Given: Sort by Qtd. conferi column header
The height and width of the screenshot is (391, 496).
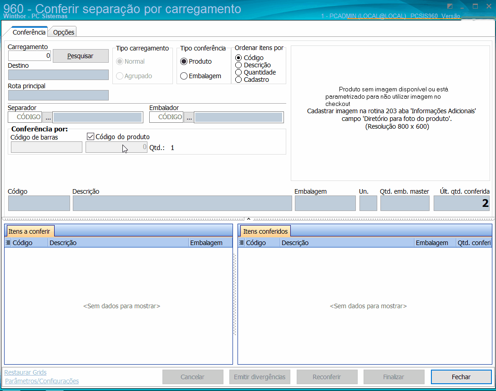Looking at the screenshot, I should (x=474, y=243).
